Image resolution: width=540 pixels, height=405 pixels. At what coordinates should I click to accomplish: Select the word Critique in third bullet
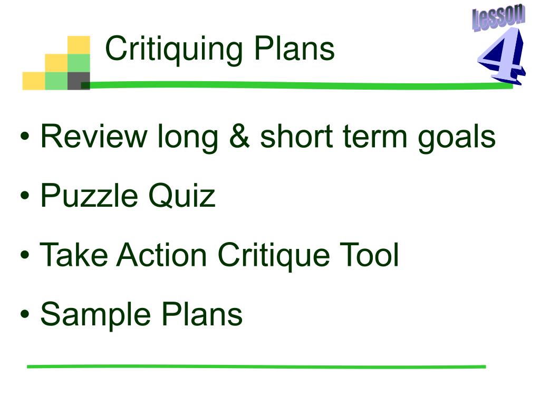click(274, 256)
